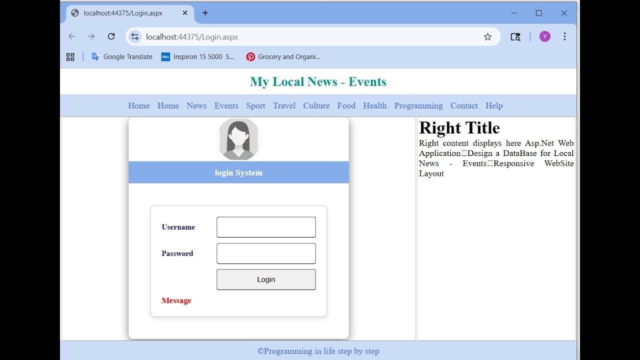Open the Food nav link
640x360 pixels.
pos(346,105)
